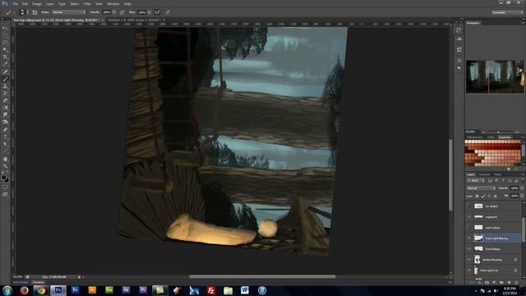Select the Blur tool

pyautogui.click(x=5, y=115)
